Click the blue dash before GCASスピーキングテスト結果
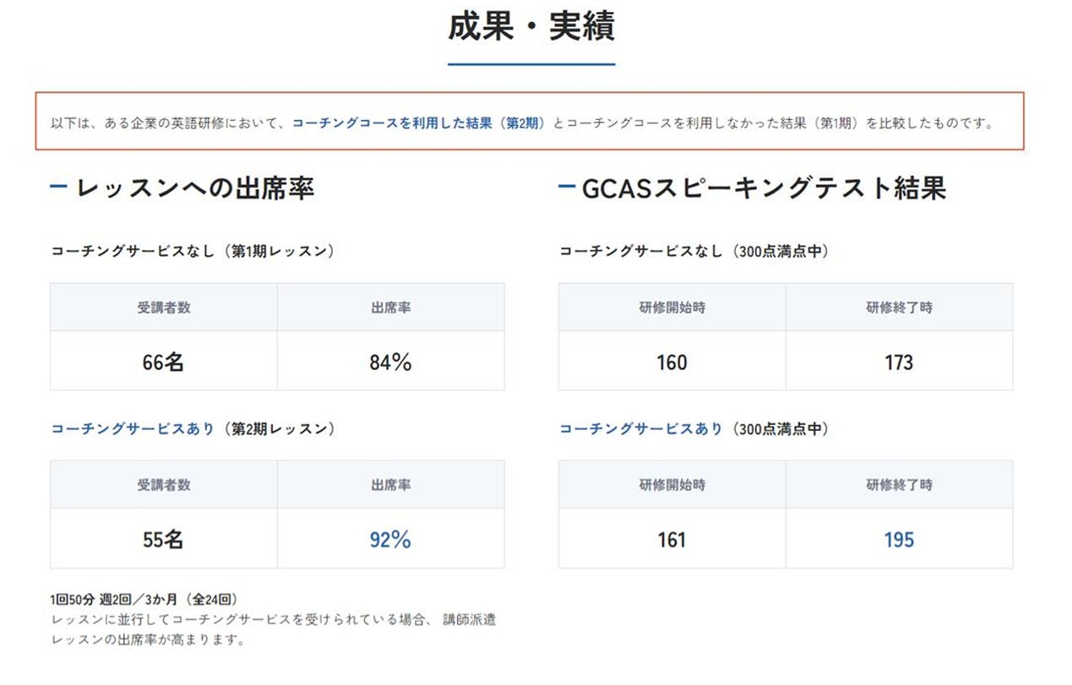The width and height of the screenshot is (1072, 685). (x=567, y=187)
